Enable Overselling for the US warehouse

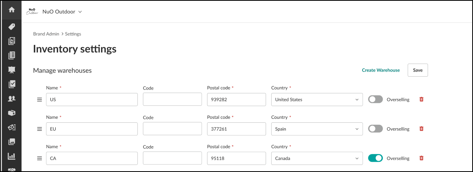[x=375, y=99]
